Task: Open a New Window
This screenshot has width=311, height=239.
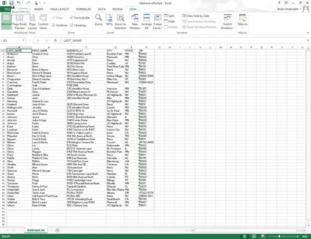Action: (x=135, y=18)
